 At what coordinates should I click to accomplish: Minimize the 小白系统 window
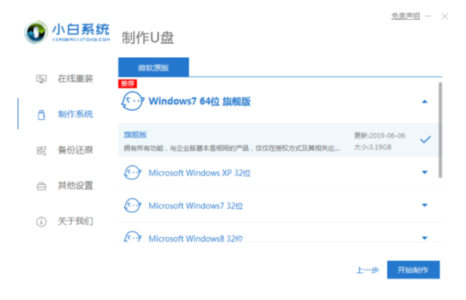tap(428, 16)
